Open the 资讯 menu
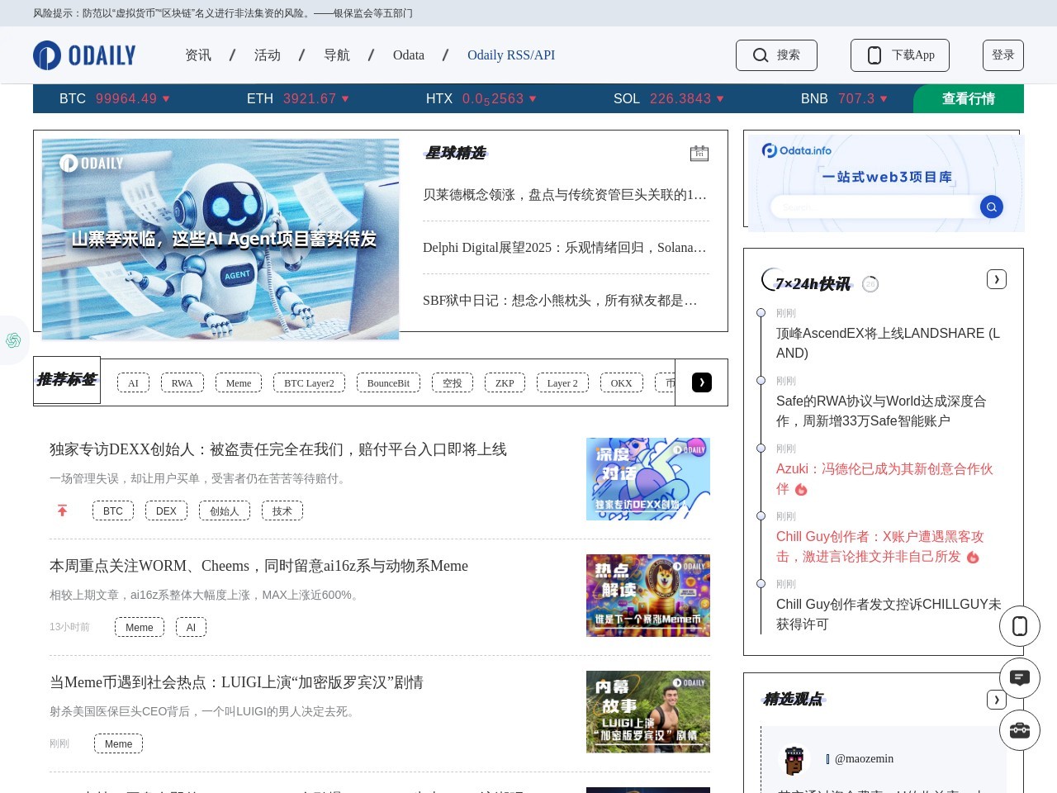1057x793 pixels. pyautogui.click(x=198, y=55)
